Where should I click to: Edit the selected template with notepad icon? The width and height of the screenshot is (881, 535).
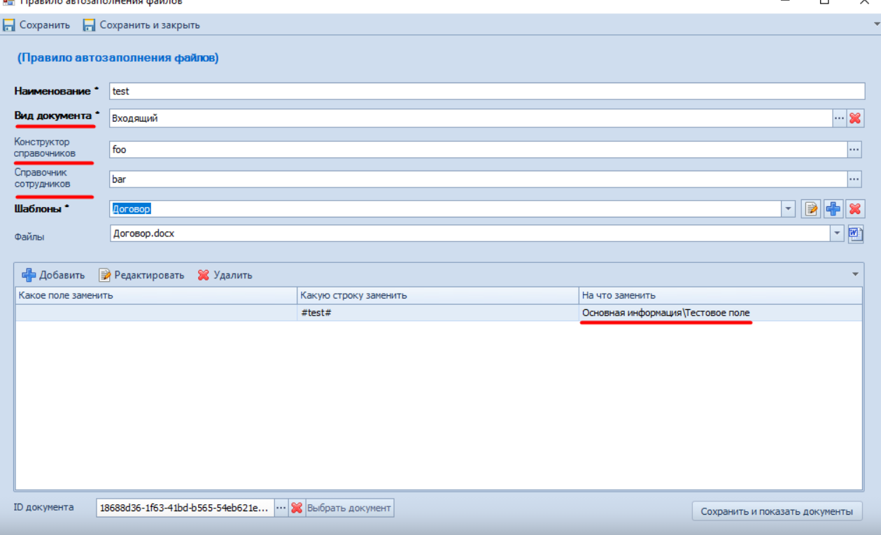pyautogui.click(x=811, y=208)
